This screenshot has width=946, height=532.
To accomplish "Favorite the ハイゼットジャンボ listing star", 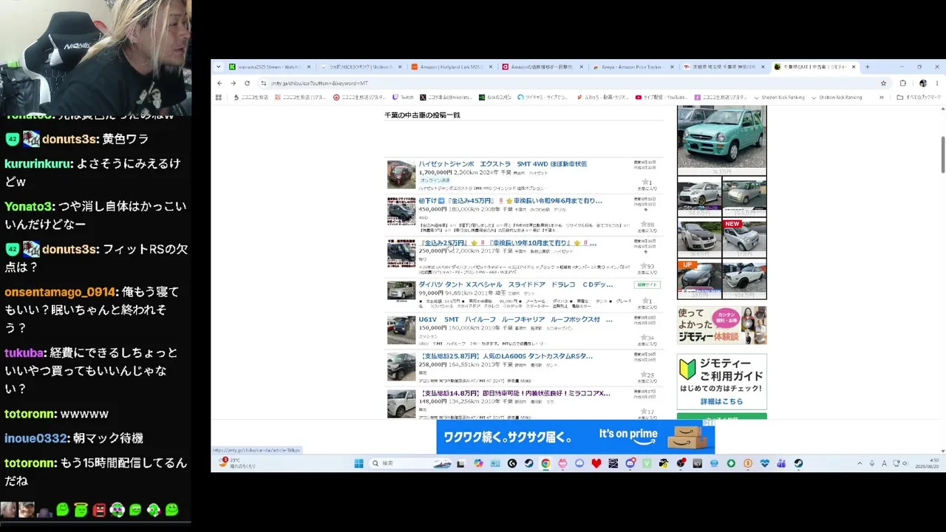I will tap(645, 182).
